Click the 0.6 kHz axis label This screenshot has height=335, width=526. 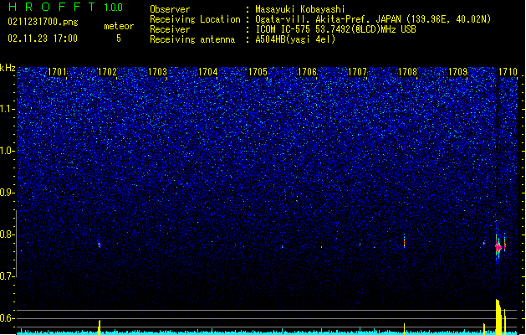(7, 318)
